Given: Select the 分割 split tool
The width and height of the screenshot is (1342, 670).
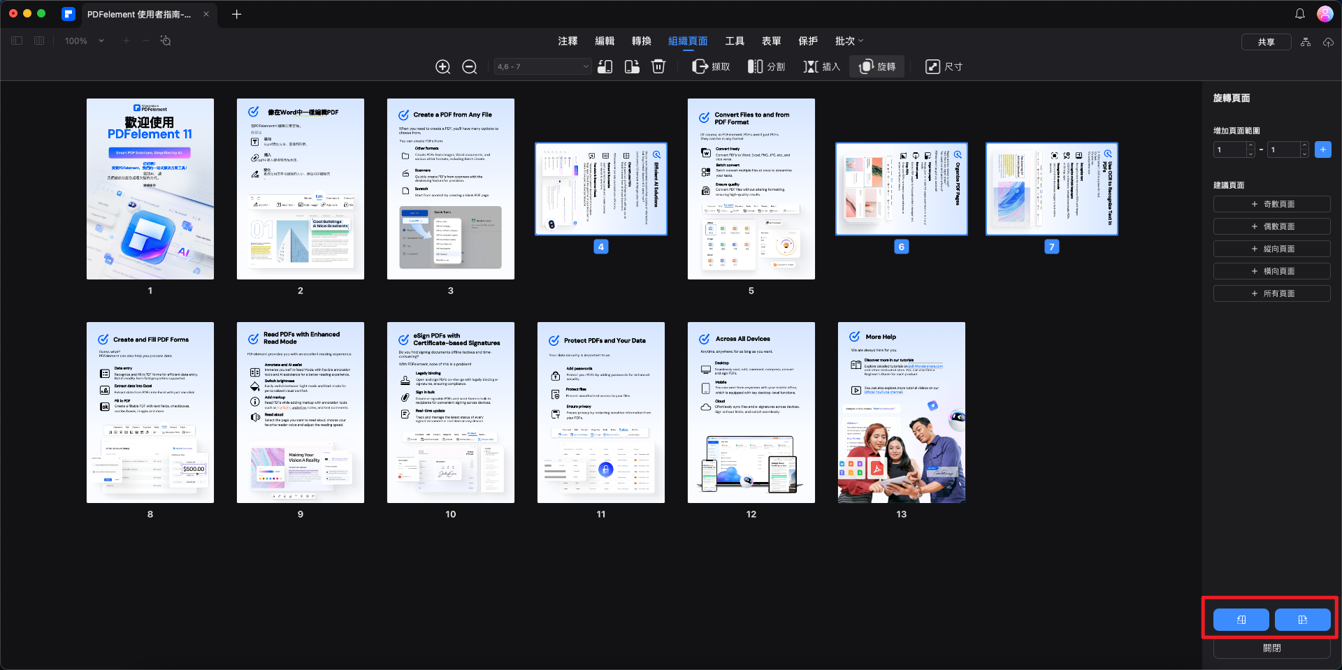Looking at the screenshot, I should tap(767, 66).
